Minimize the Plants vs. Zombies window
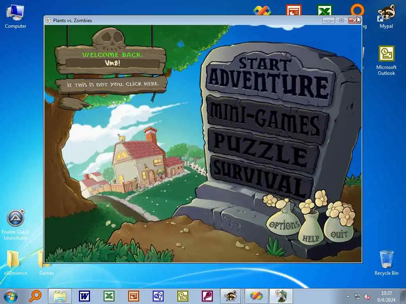 [x=328, y=21]
